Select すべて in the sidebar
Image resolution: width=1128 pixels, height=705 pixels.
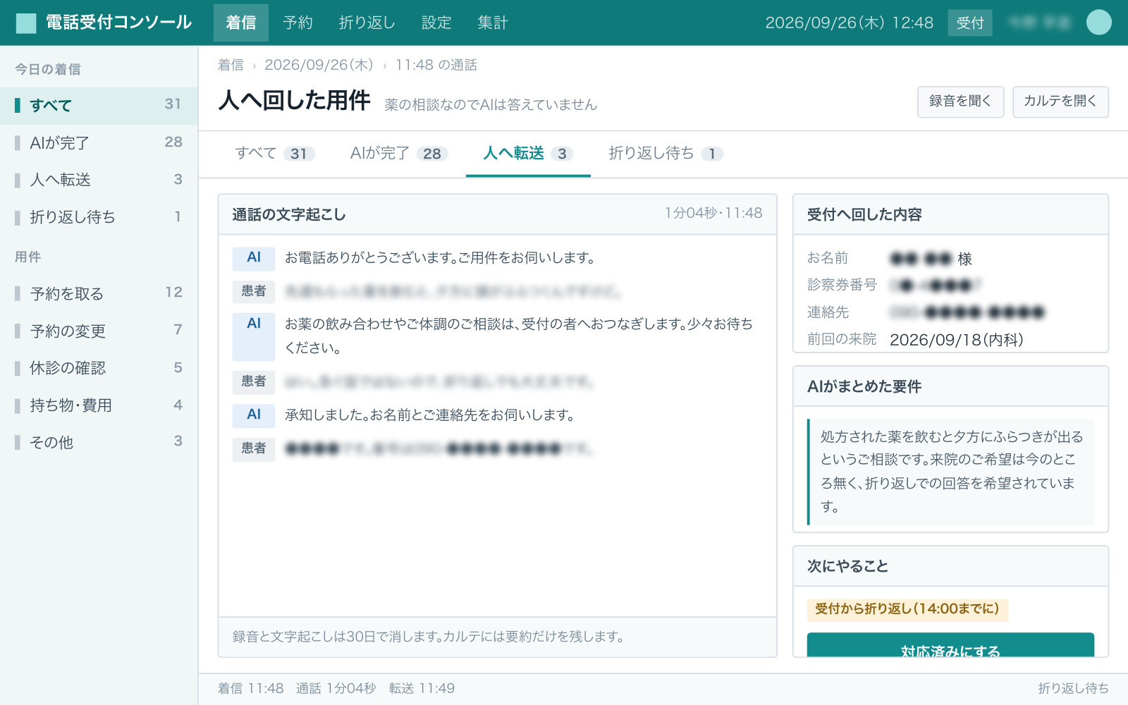99,105
